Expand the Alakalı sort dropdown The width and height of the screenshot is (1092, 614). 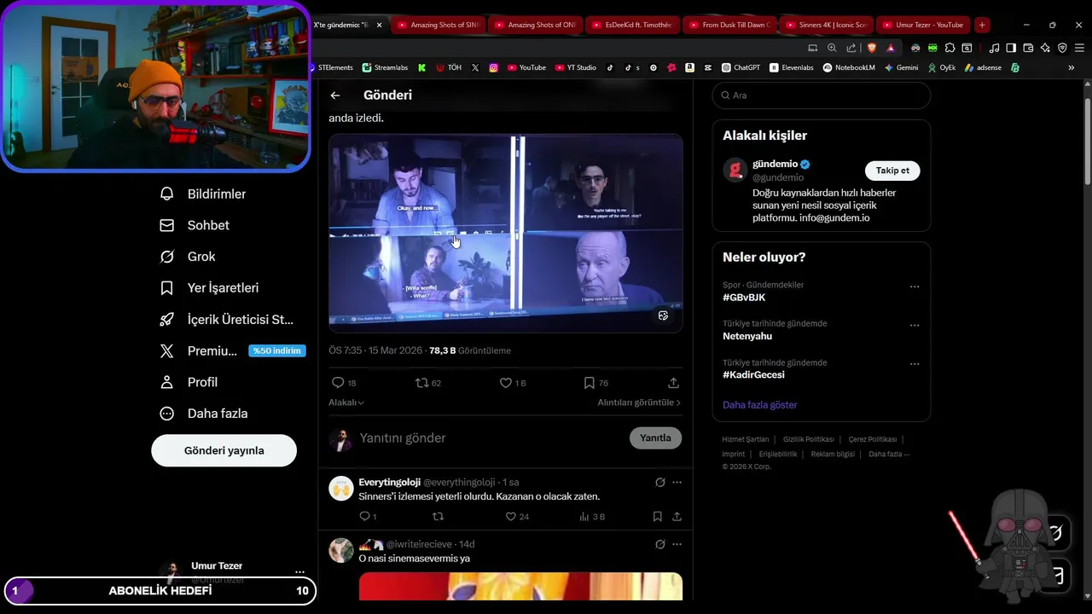coord(346,403)
